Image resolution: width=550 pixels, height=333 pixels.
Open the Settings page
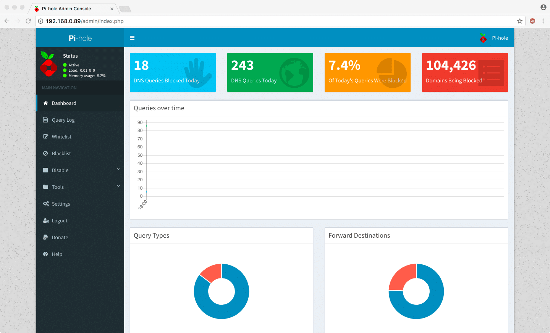[x=80, y=204]
